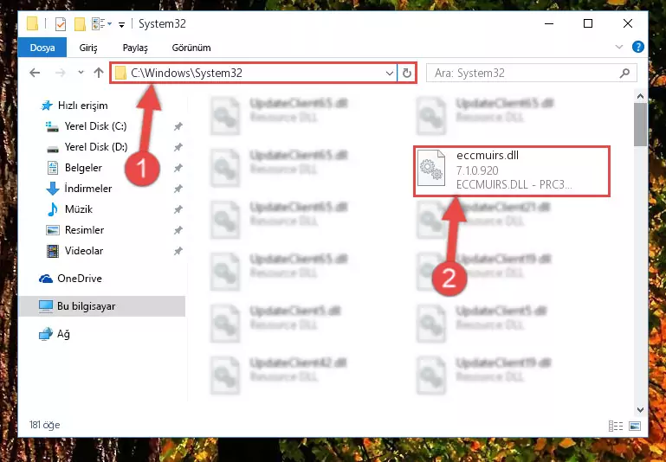Click the eccmuirs.dll gear file icon
This screenshot has width=666, height=462.
point(431,168)
